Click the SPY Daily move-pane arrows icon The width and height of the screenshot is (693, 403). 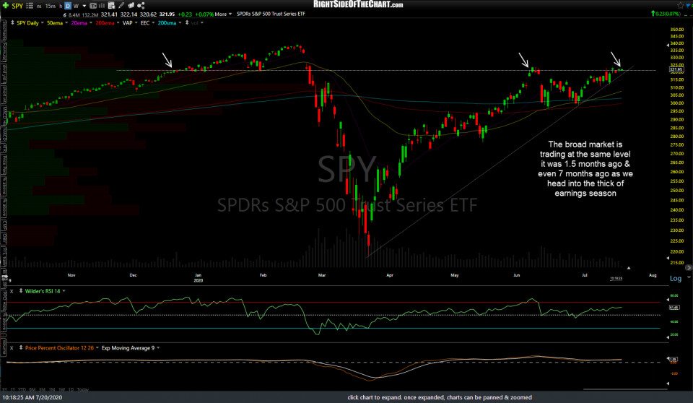tap(12, 22)
